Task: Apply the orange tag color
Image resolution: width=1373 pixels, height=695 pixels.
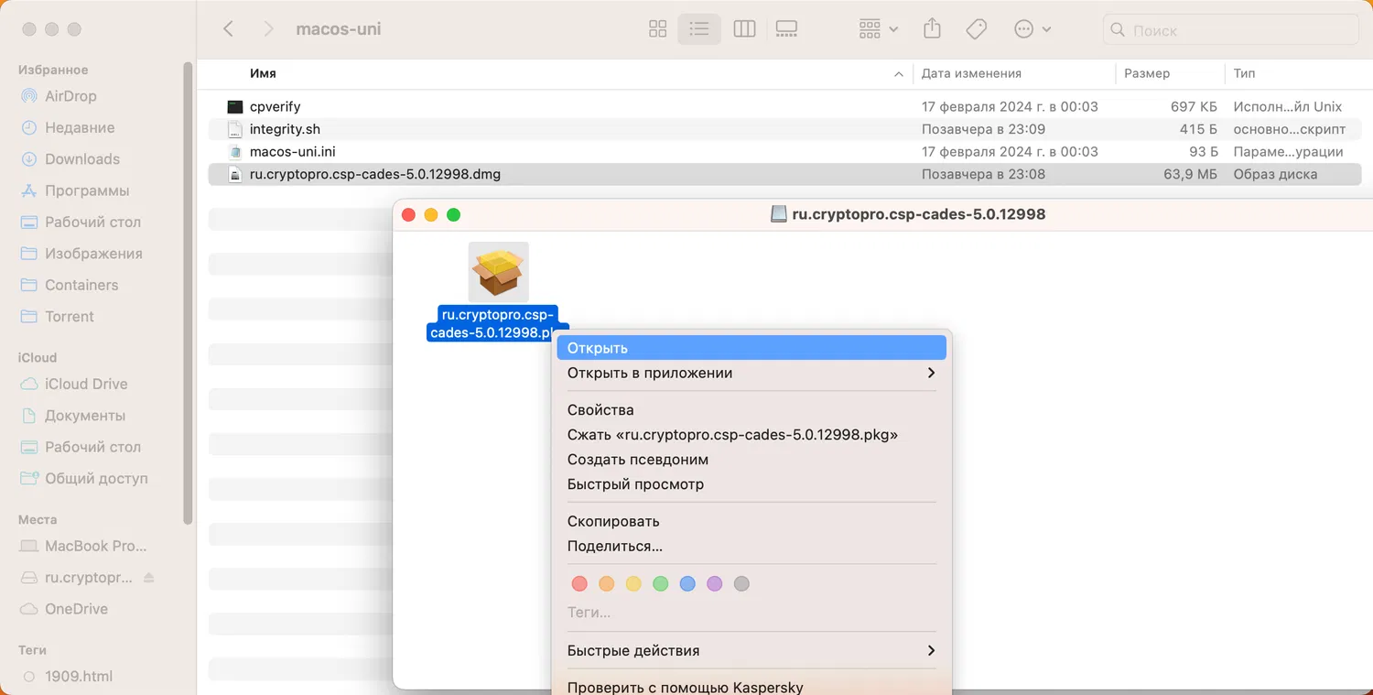Action: [x=606, y=583]
